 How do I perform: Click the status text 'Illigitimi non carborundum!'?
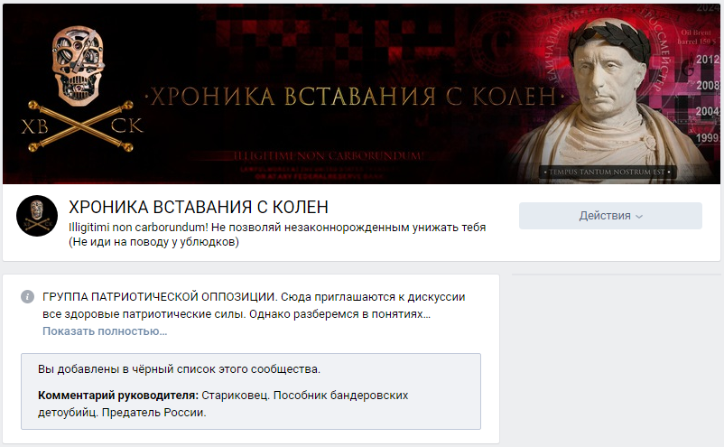click(x=138, y=228)
